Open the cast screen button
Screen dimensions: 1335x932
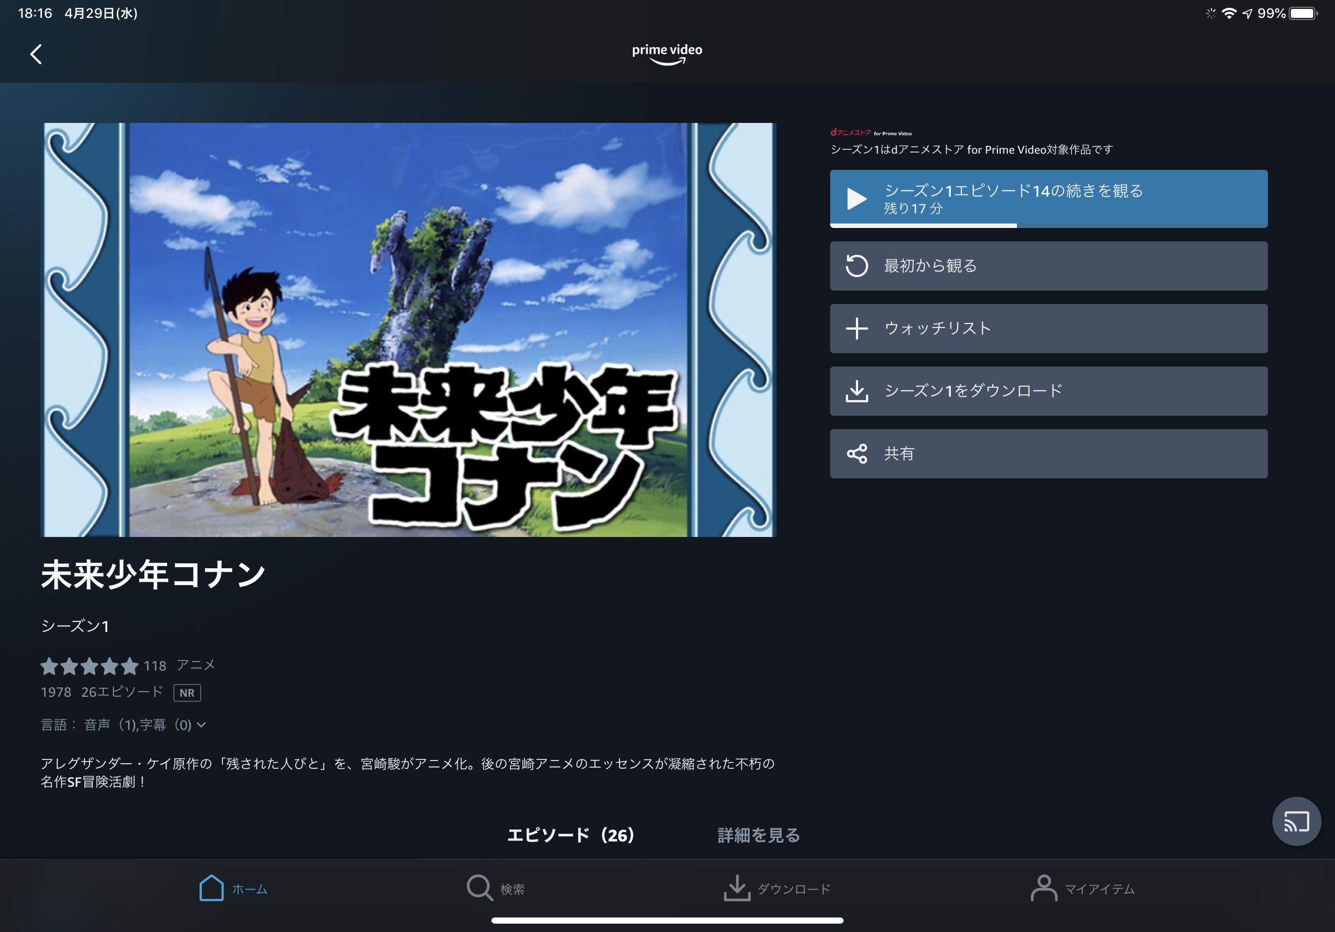(1296, 821)
